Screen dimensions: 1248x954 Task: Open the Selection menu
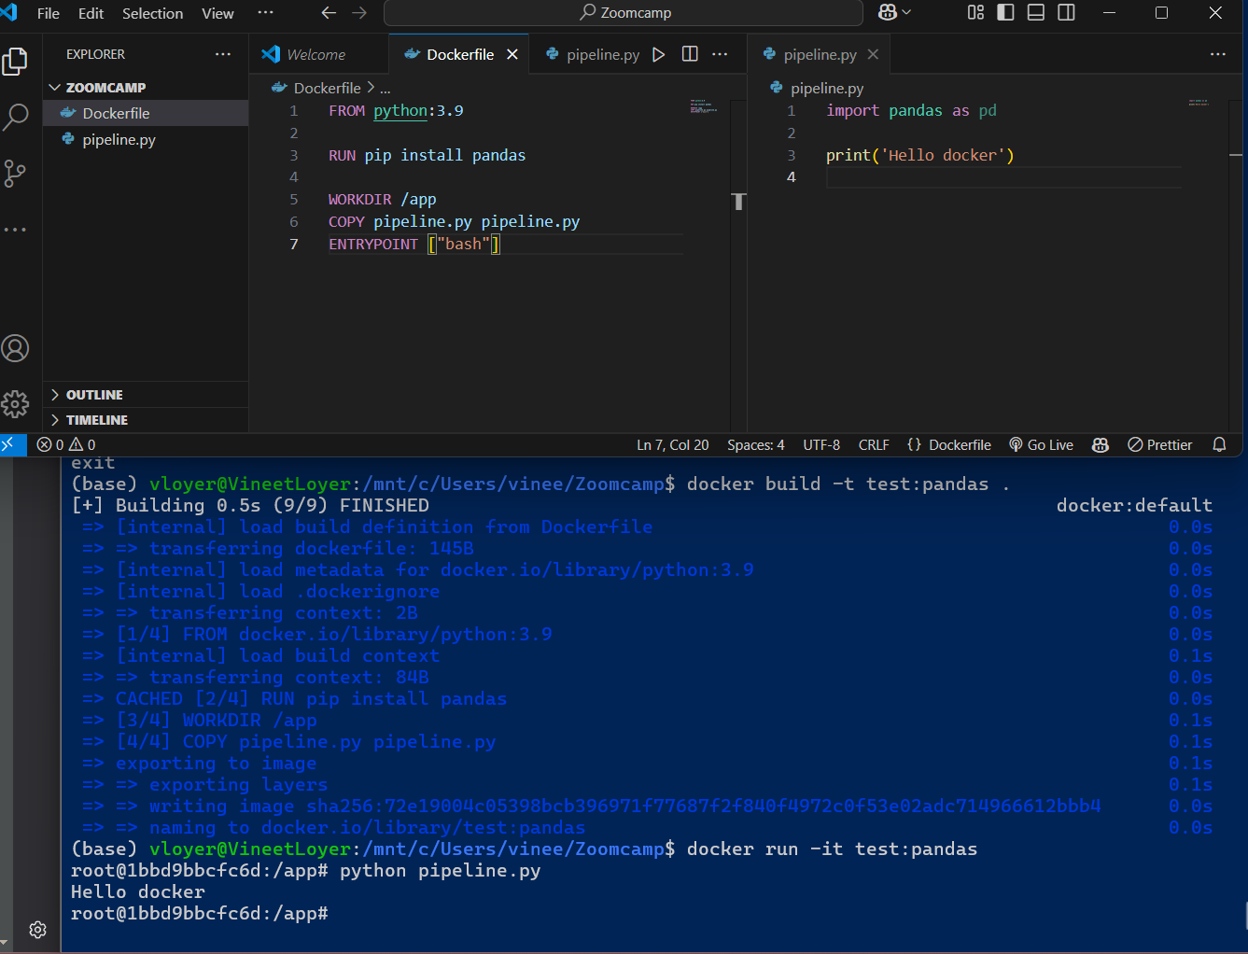pos(152,13)
